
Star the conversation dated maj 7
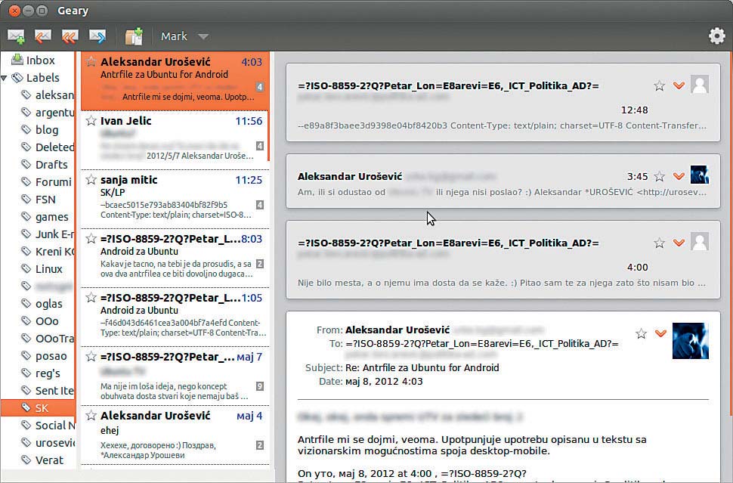(91, 357)
